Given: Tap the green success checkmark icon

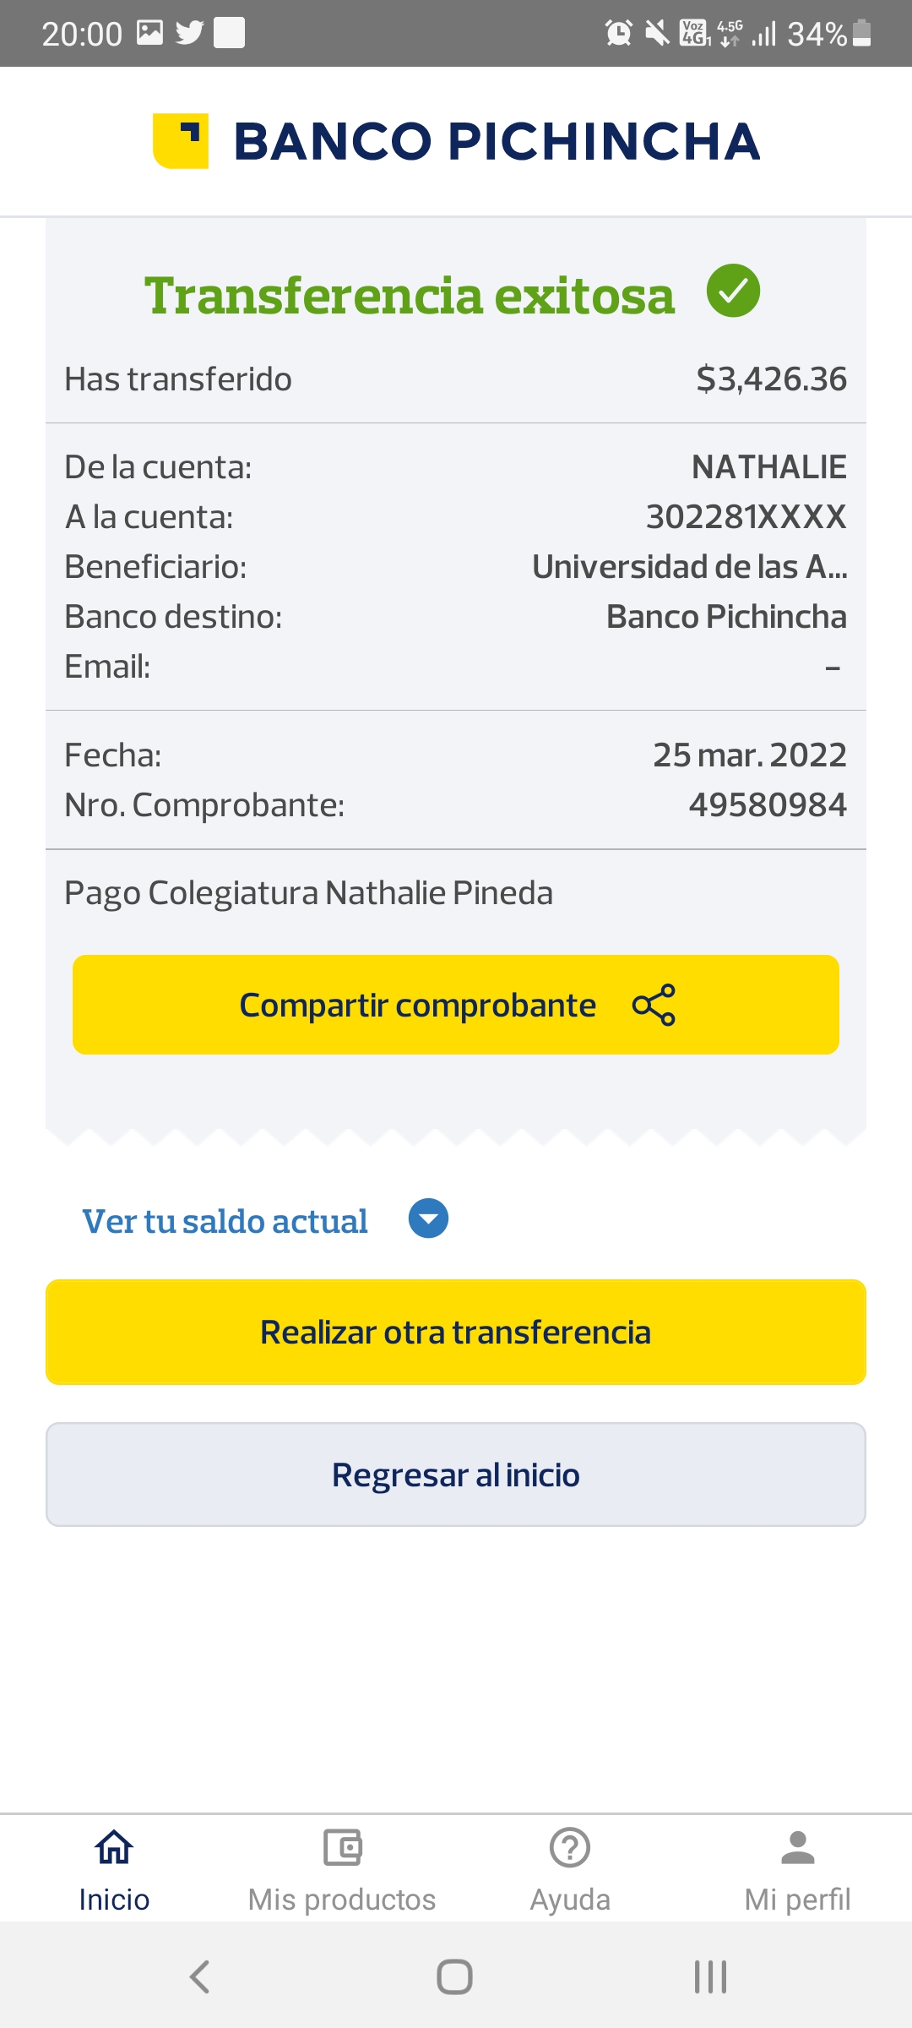Looking at the screenshot, I should pyautogui.click(x=733, y=291).
